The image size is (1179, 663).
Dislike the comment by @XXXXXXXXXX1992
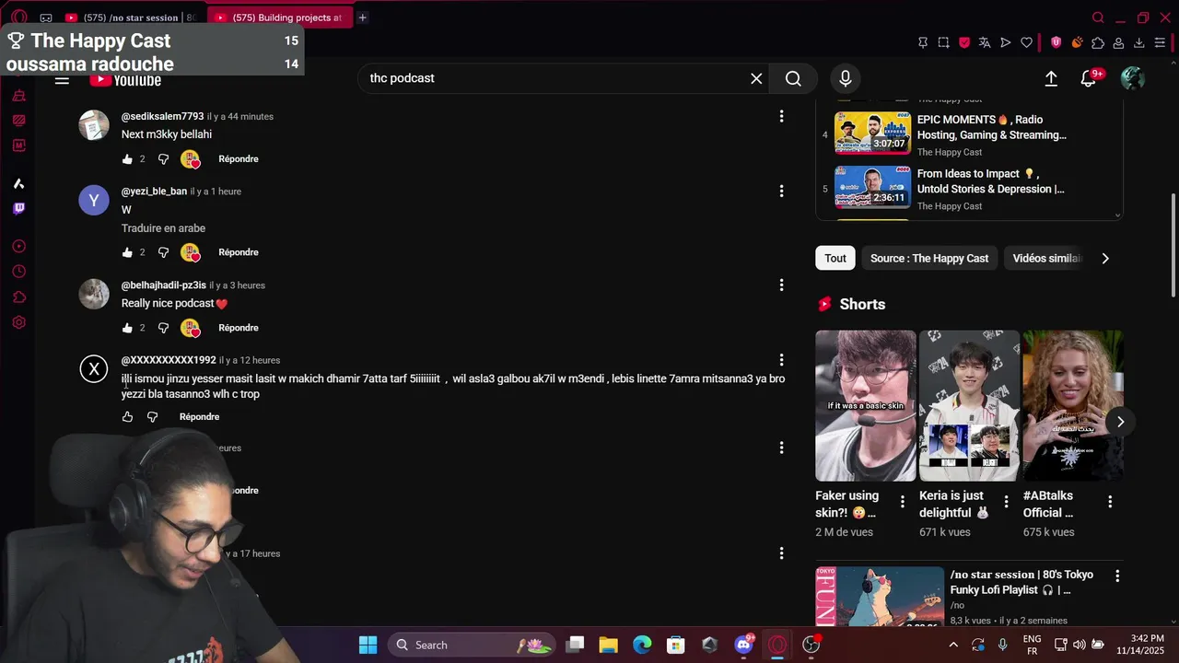[153, 417]
